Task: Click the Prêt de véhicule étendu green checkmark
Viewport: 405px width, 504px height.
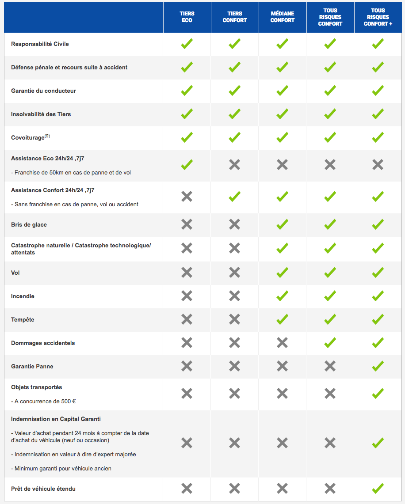Action: pyautogui.click(x=378, y=489)
